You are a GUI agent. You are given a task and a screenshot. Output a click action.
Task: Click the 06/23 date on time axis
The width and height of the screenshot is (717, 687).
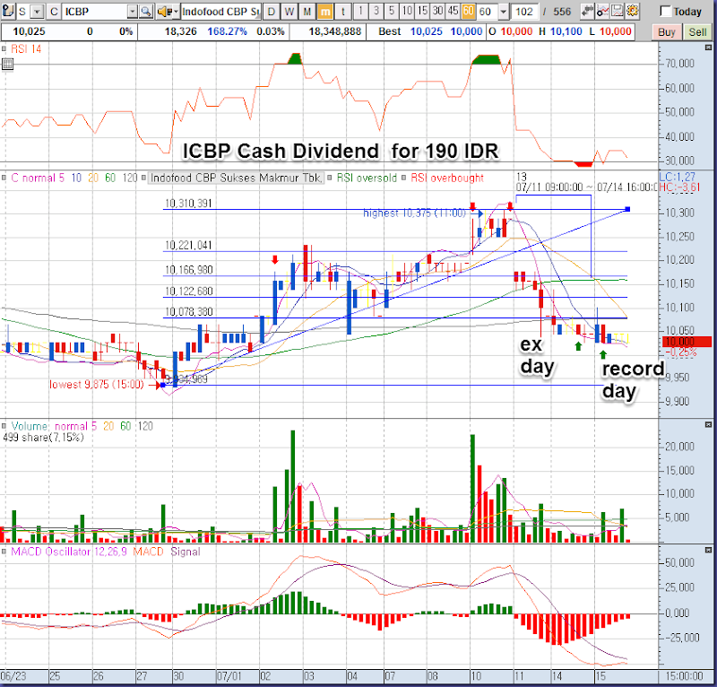click(13, 676)
